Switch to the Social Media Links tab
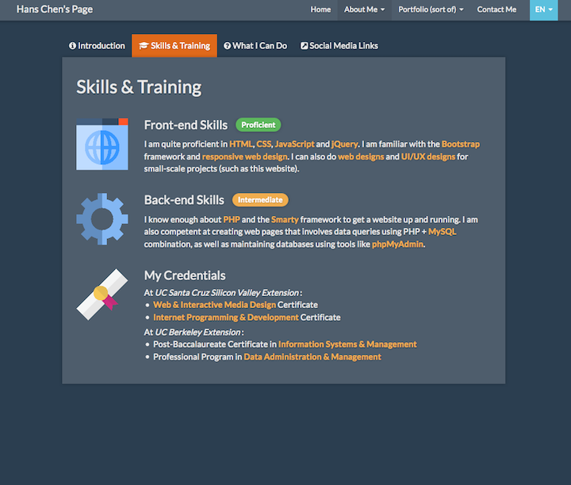This screenshot has height=485, width=571. pyautogui.click(x=339, y=46)
